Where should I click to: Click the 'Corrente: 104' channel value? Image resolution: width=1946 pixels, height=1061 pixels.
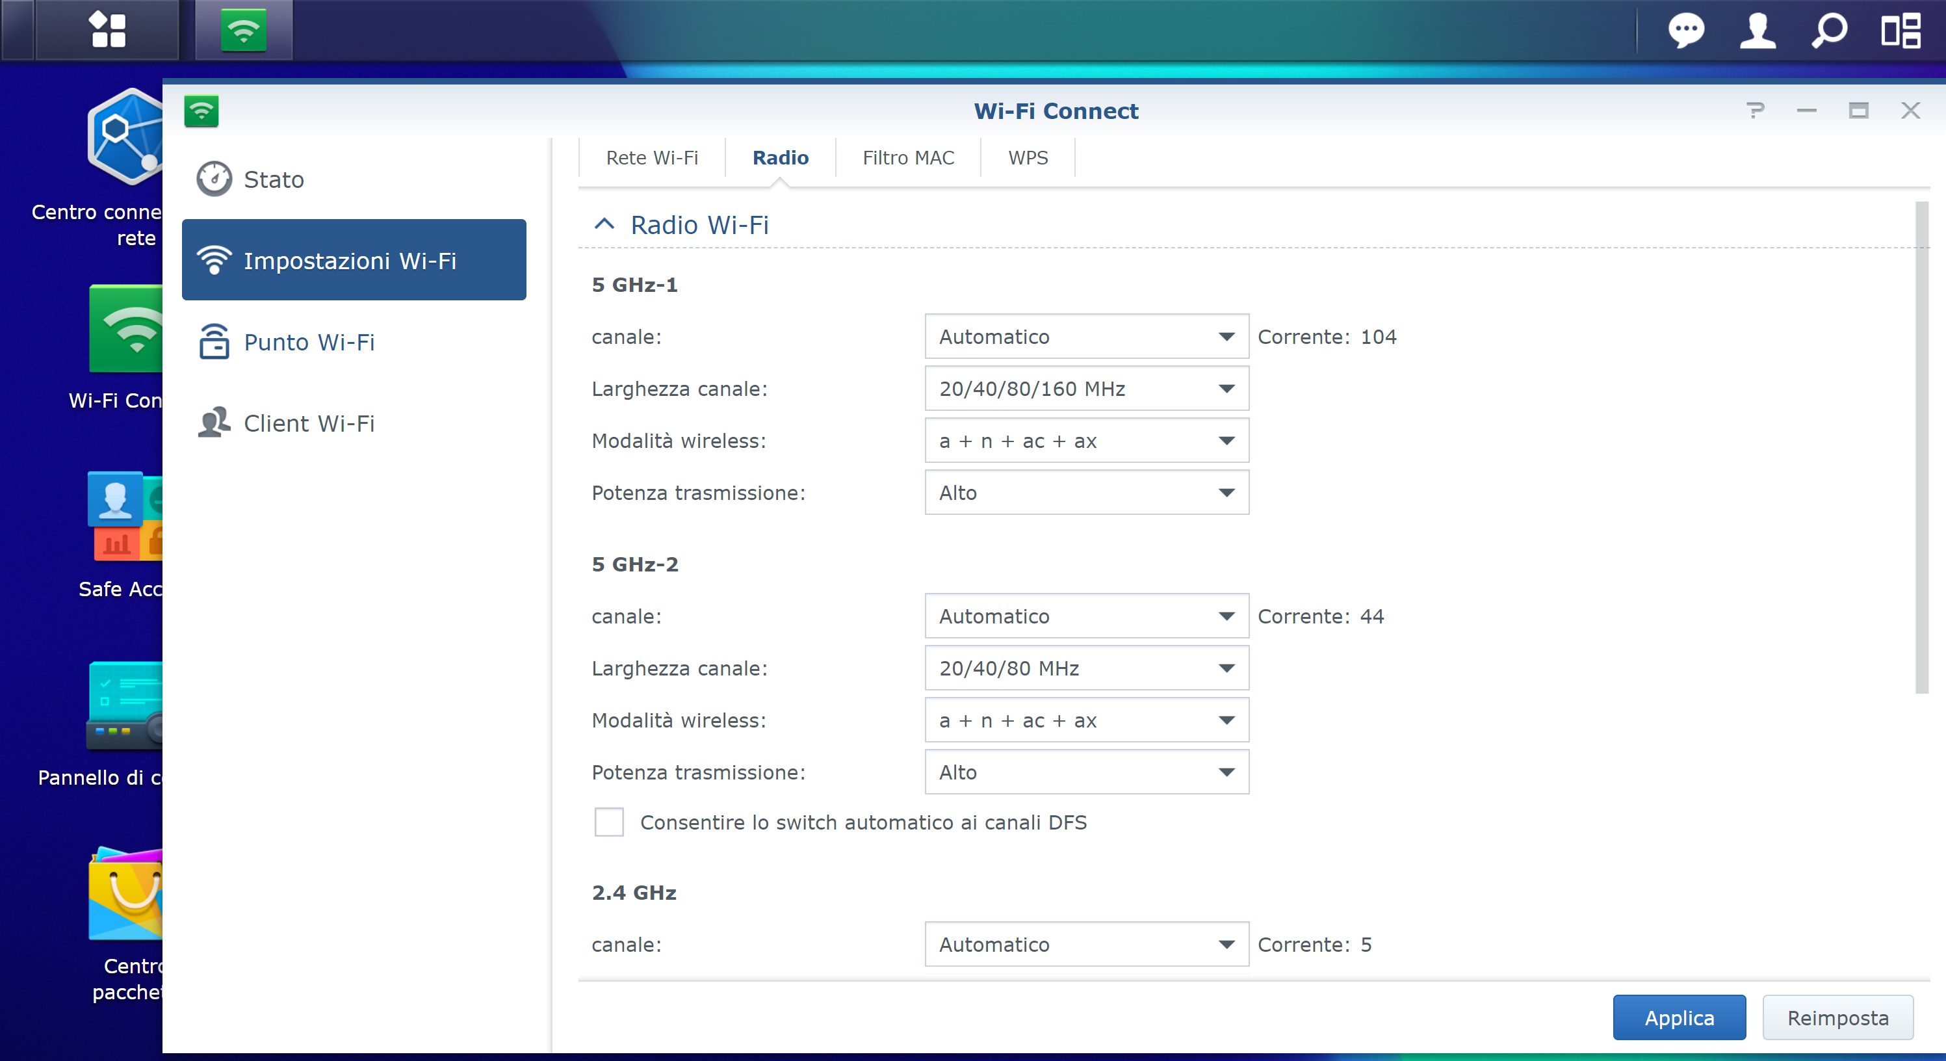pos(1327,337)
